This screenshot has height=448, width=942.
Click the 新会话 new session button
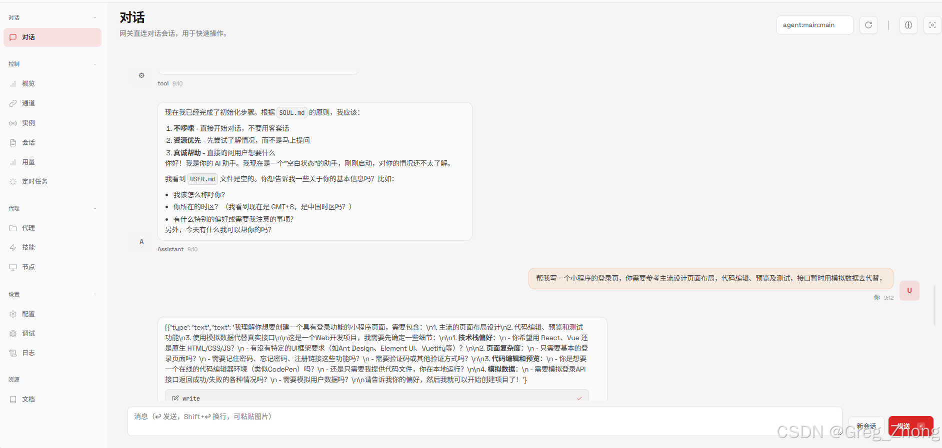(x=866, y=426)
